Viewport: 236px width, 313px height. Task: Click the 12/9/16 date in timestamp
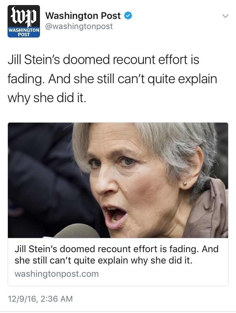(22, 299)
